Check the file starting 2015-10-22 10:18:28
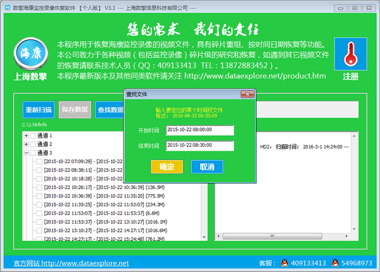Viewport: 380px width, 272px height. [39, 178]
